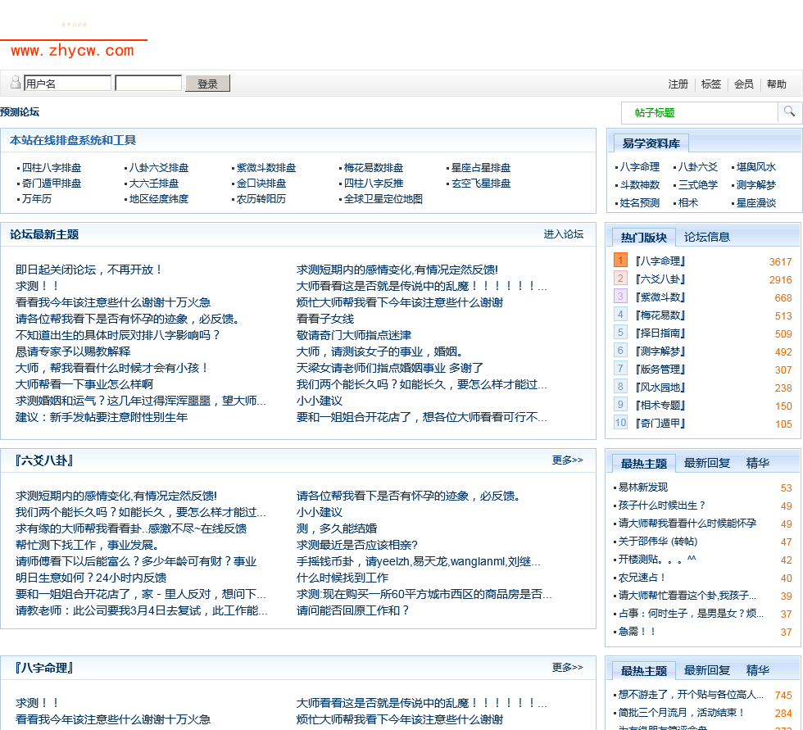Open 『择日指南』 hot board
The height and width of the screenshot is (730, 803).
660,333
